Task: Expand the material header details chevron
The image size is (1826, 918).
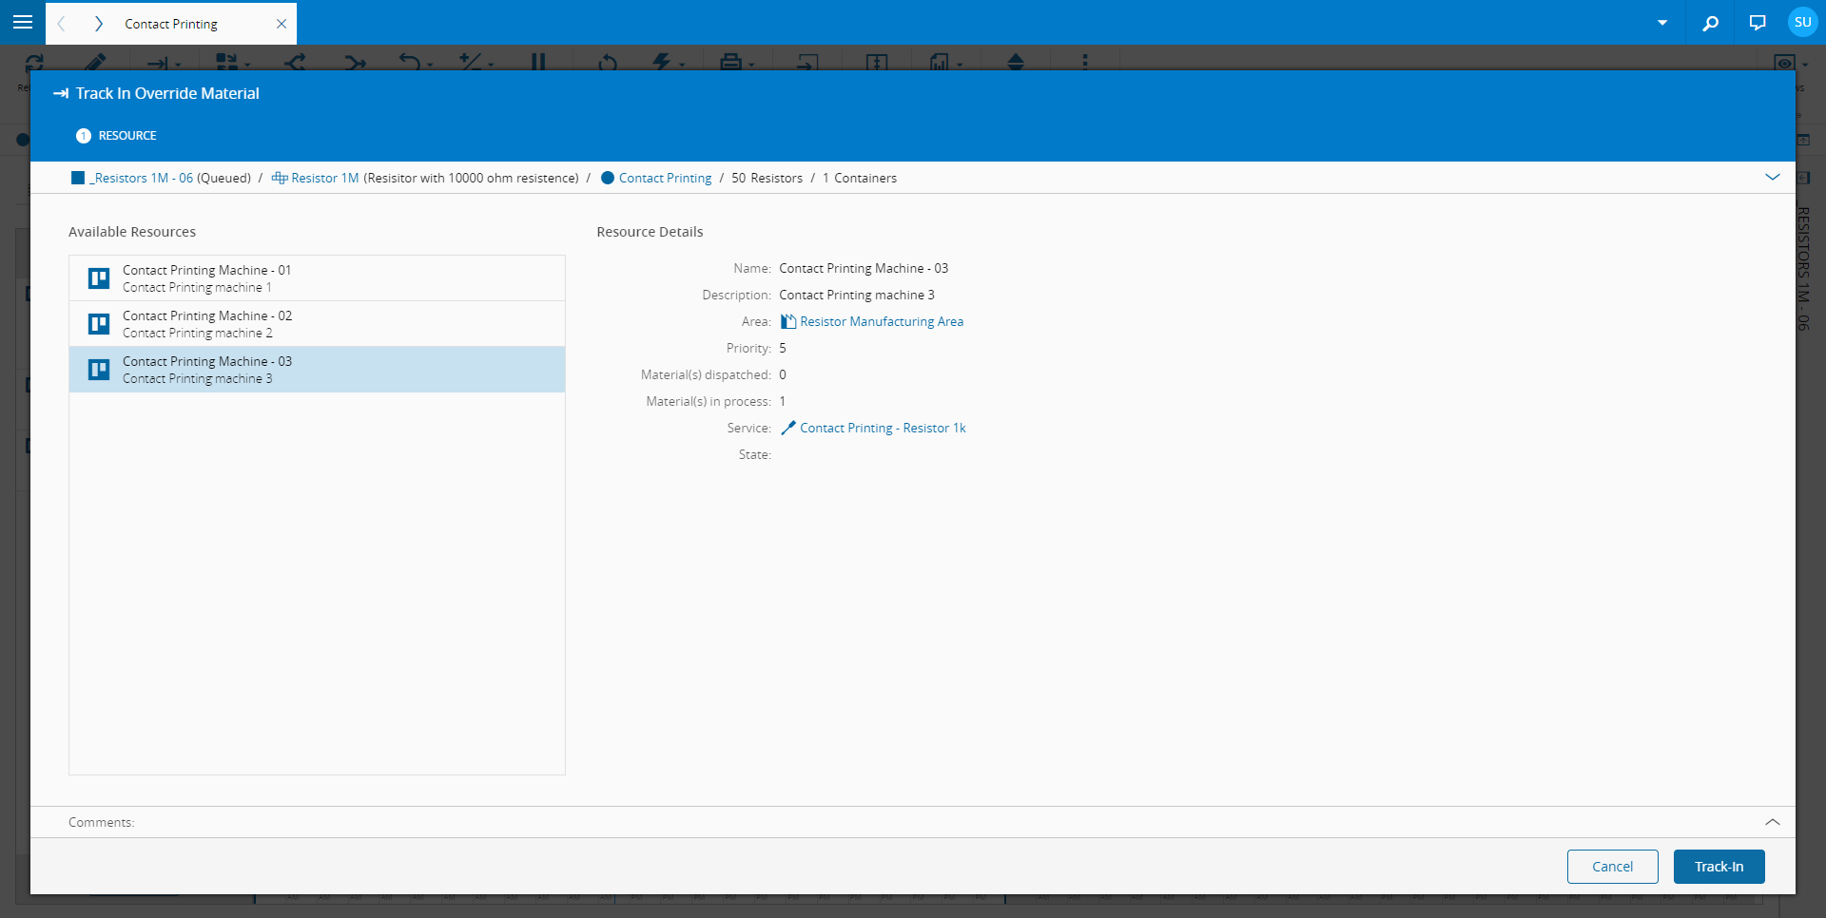Action: (1772, 178)
